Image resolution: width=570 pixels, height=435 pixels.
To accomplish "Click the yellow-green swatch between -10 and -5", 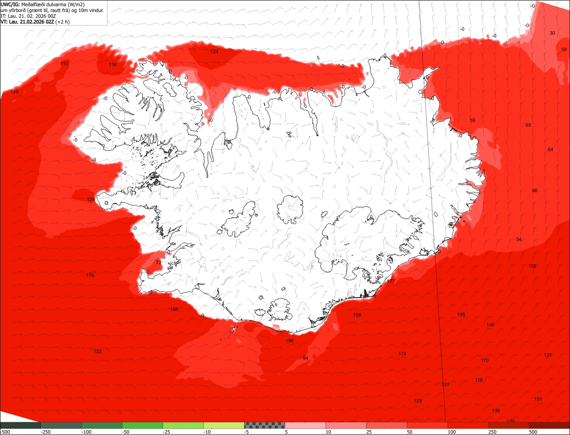I will click(224, 425).
